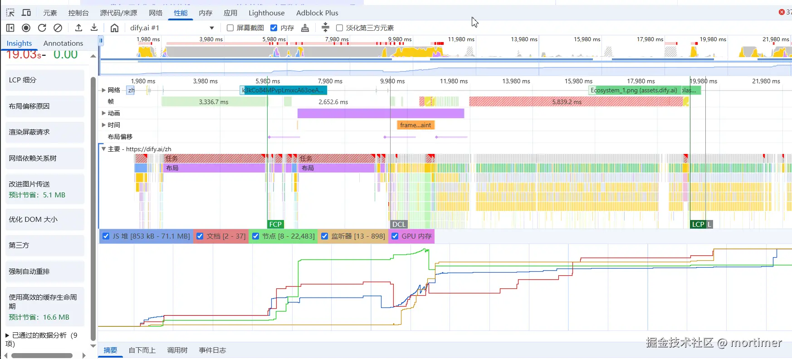Enable the 屏幕截图 checkbox

click(x=230, y=28)
